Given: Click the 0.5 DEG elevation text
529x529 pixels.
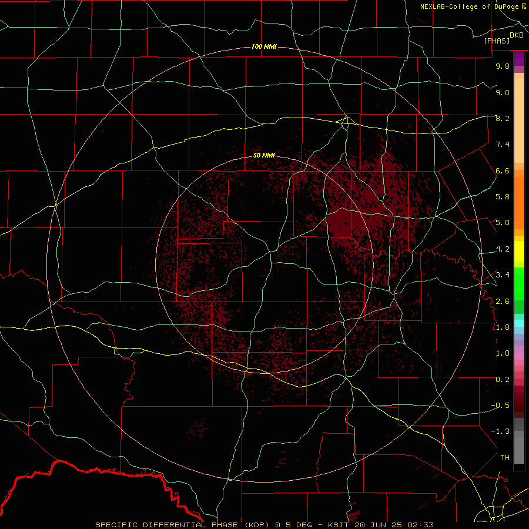Looking at the screenshot, I should [293, 525].
